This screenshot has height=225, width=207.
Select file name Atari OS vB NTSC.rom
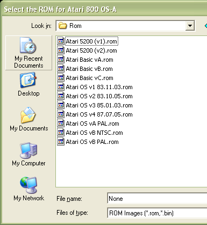click(x=94, y=133)
